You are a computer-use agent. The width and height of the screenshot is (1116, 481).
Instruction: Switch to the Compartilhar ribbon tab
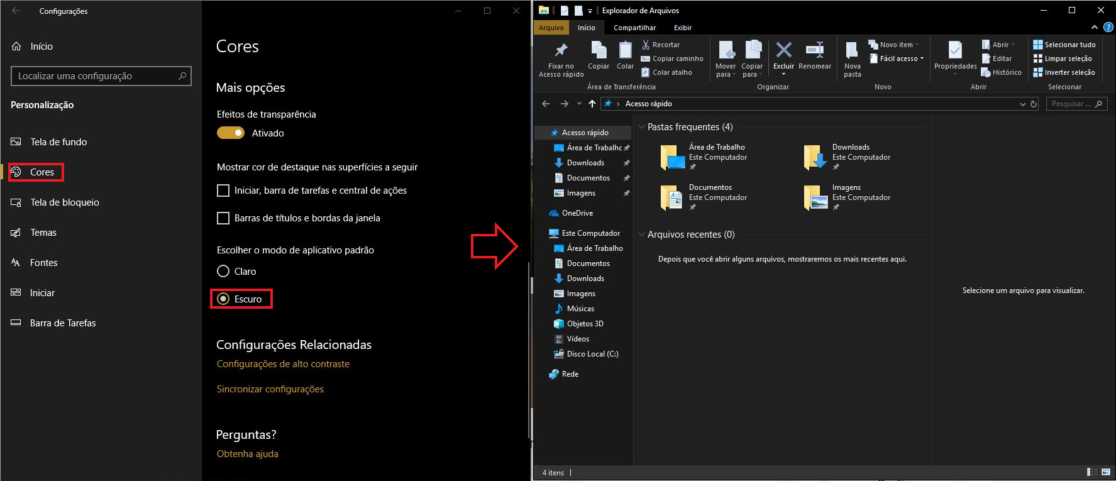(634, 28)
